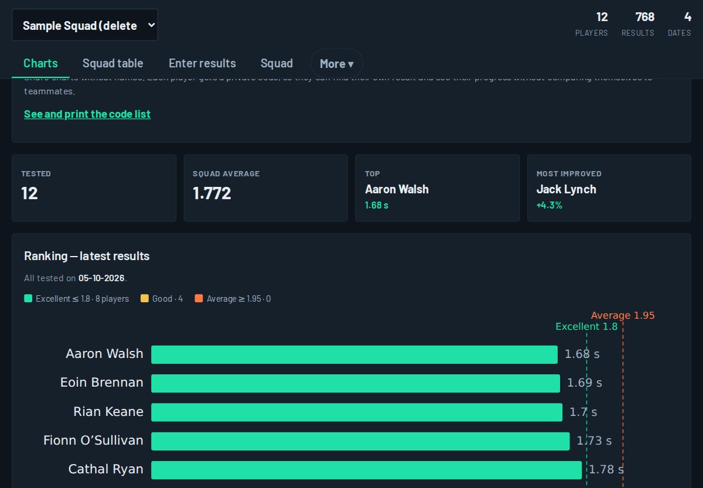This screenshot has height=488, width=703.
Task: Click the Squad Average 1.772 card
Action: 265,188
